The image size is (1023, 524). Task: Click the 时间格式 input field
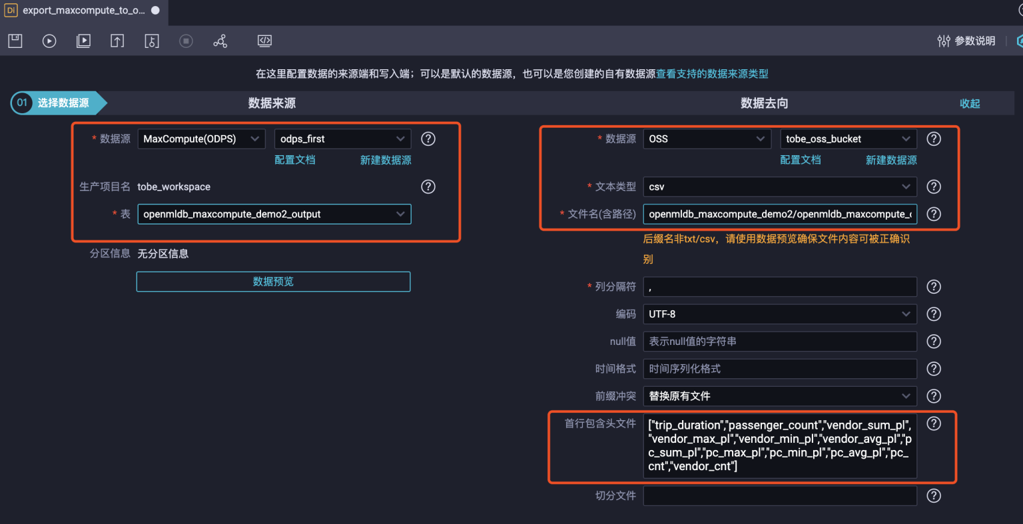(x=780, y=368)
